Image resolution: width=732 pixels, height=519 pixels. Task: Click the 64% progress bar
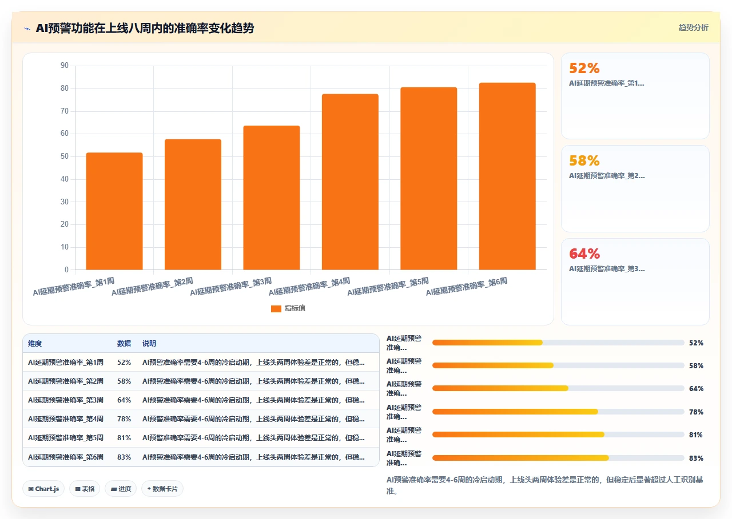click(x=558, y=388)
